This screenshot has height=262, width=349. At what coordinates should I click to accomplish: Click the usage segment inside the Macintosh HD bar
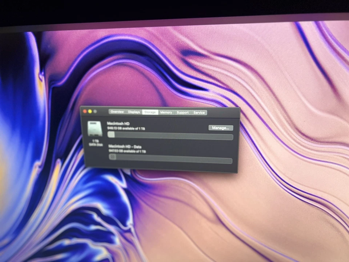[x=111, y=134]
